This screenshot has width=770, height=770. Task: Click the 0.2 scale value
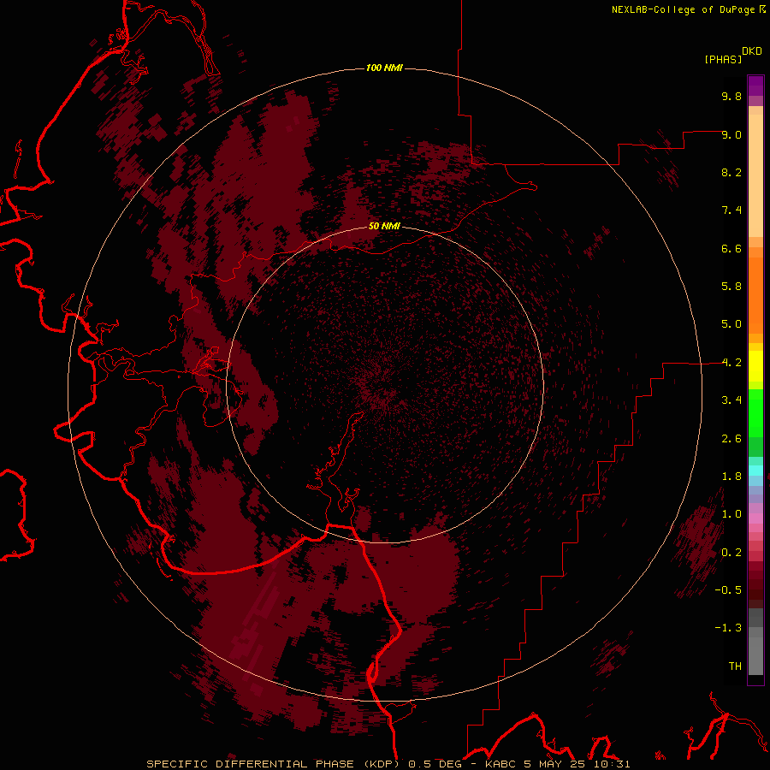tap(731, 553)
